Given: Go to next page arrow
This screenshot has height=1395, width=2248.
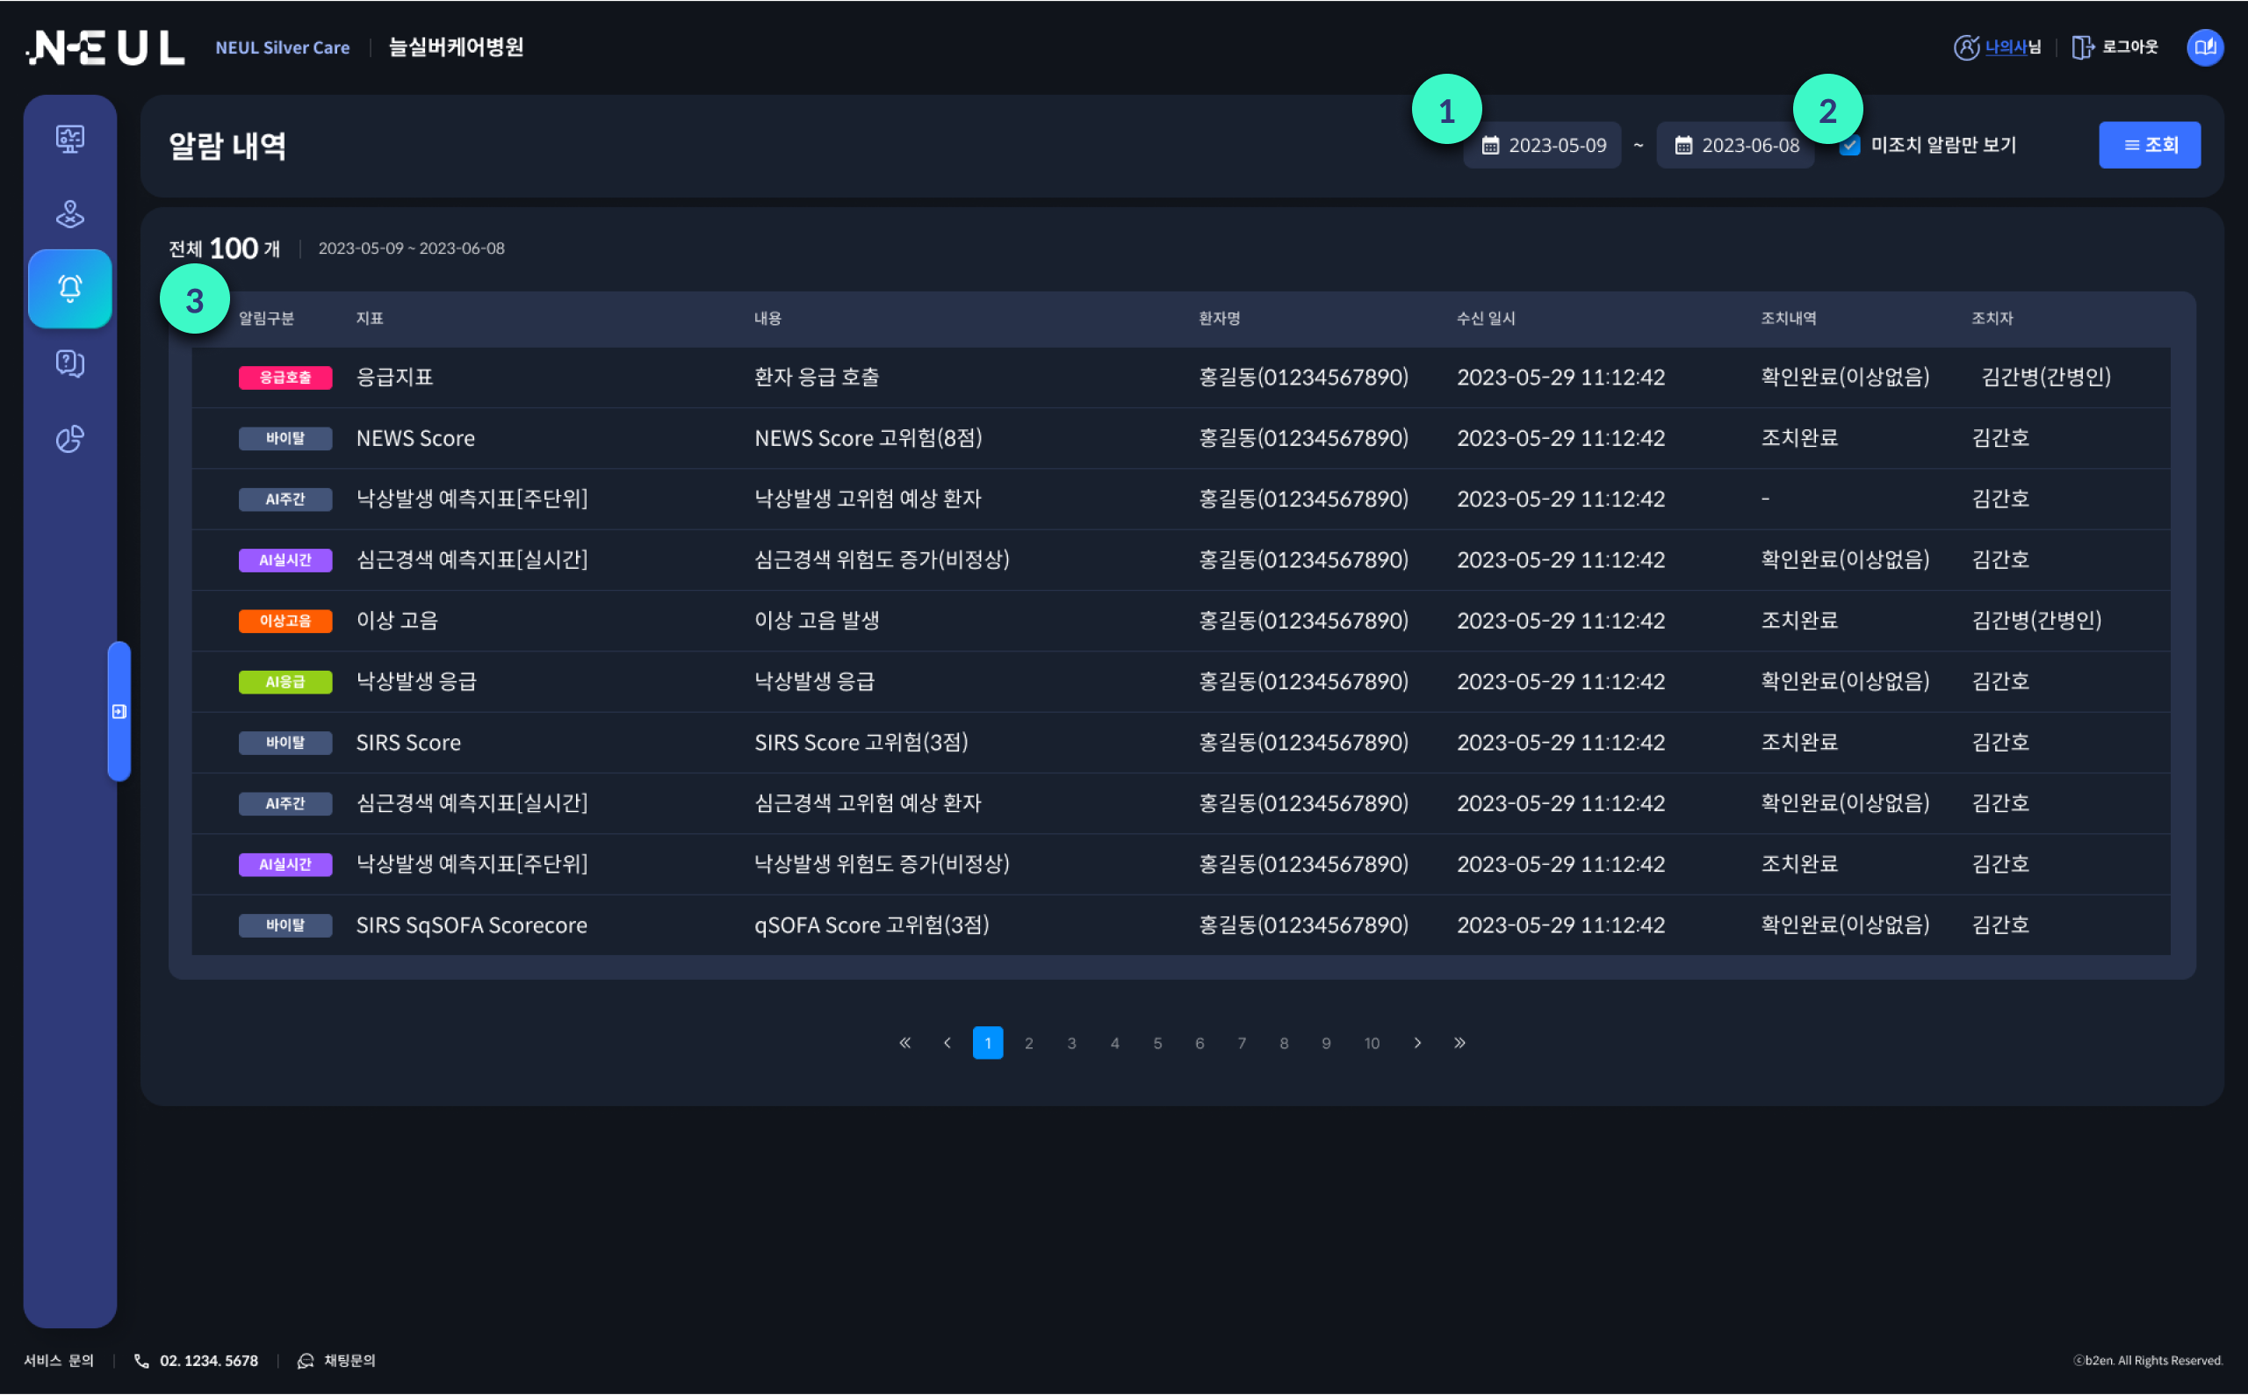Looking at the screenshot, I should tap(1417, 1043).
